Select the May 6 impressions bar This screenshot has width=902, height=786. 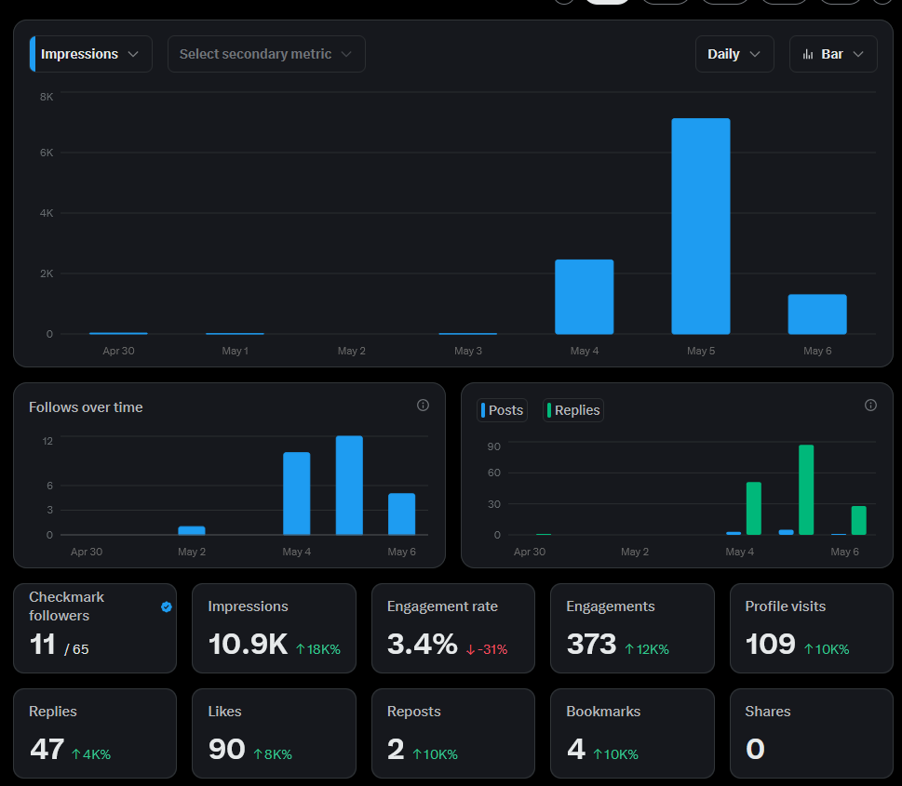(817, 314)
